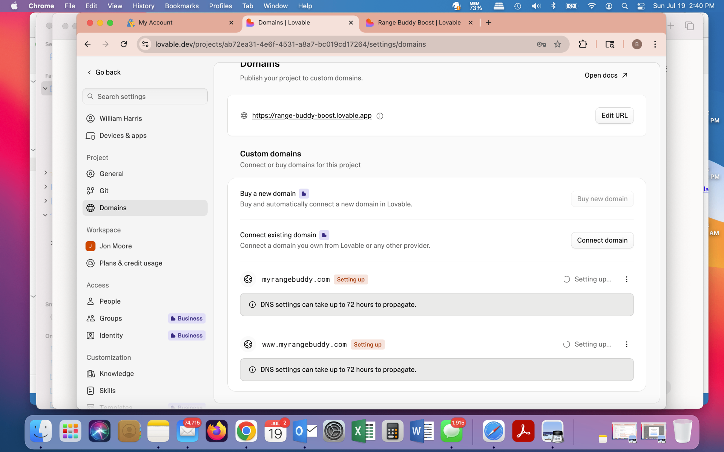The width and height of the screenshot is (724, 452).
Task: Open the saved passwords key icon in address bar
Action: [x=541, y=44]
